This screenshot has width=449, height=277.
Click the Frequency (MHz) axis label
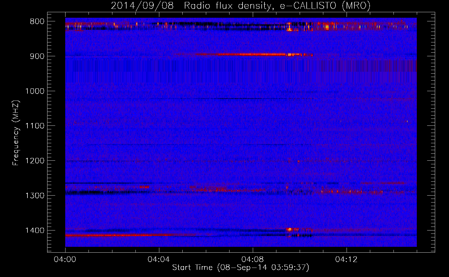[x=16, y=133]
